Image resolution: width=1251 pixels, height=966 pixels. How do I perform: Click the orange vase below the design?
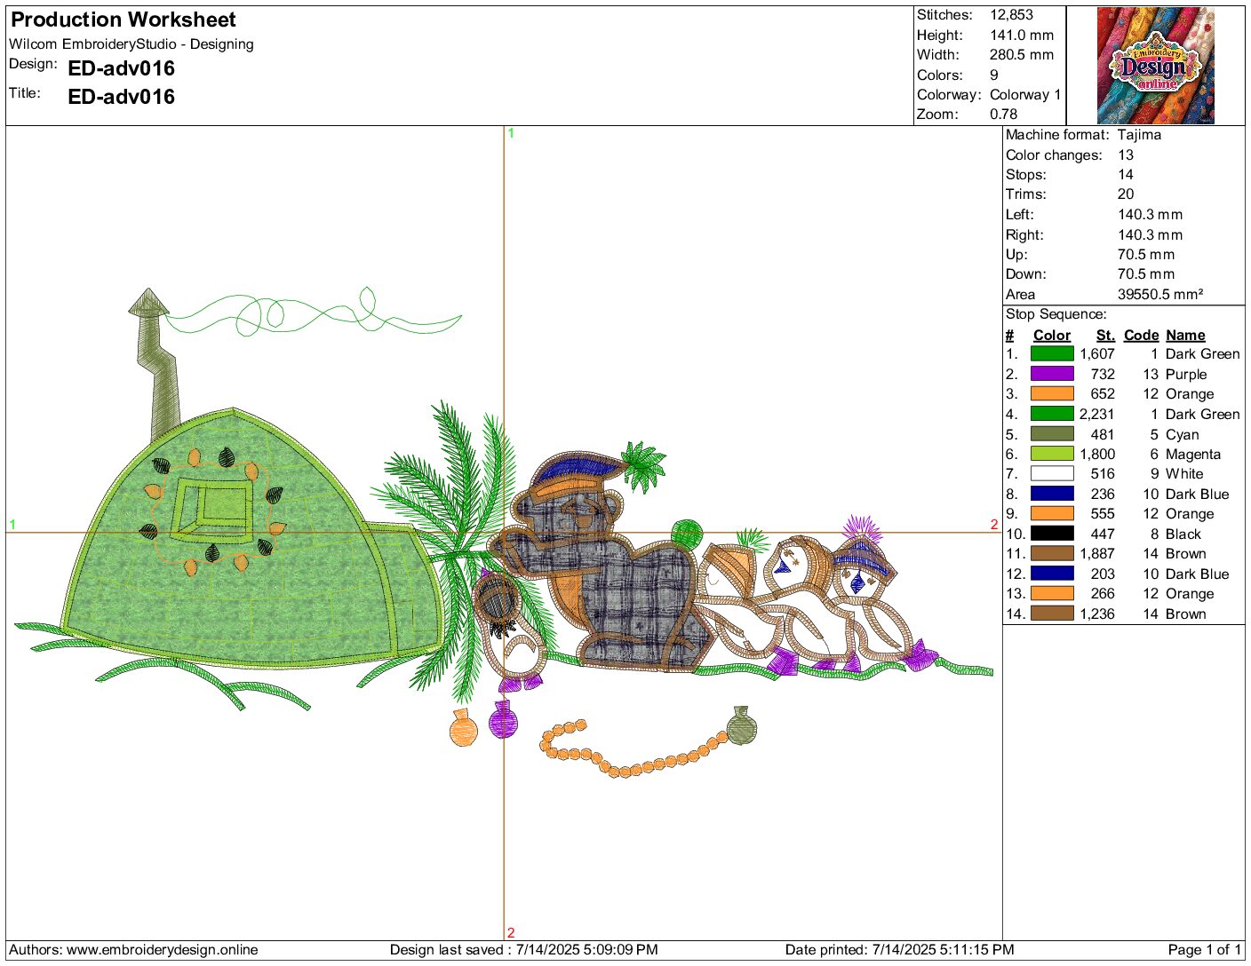(x=463, y=730)
